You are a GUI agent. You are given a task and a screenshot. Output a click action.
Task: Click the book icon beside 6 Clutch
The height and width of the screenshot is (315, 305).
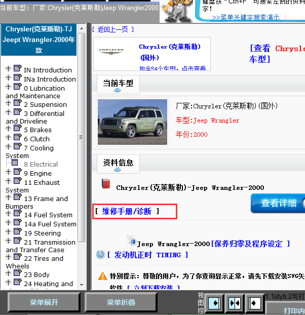(18, 137)
